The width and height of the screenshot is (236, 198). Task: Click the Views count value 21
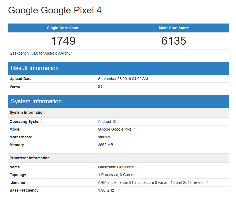(100, 86)
